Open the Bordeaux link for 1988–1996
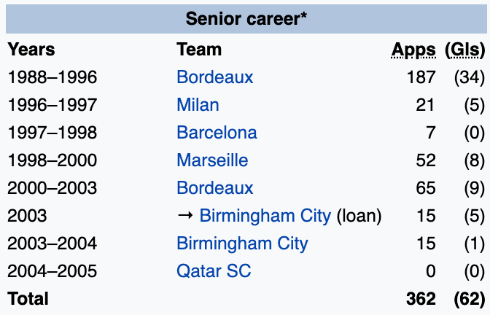The width and height of the screenshot is (490, 315). [x=214, y=77]
